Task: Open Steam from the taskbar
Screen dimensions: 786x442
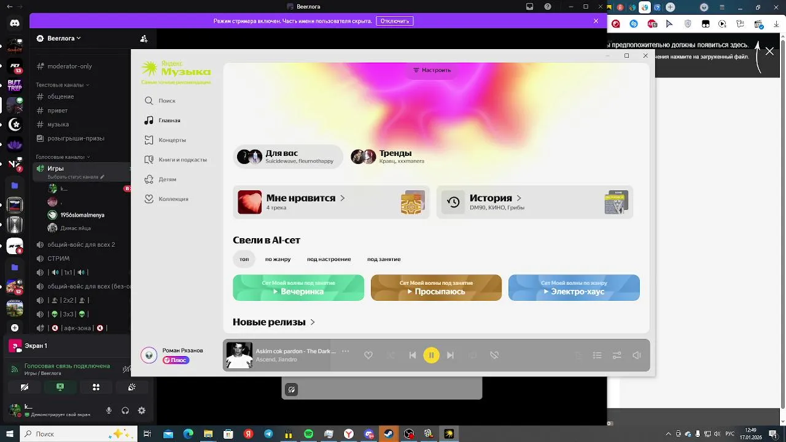Action: pyautogui.click(x=389, y=434)
